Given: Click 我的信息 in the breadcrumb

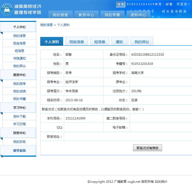Looking at the screenshot, I should [47, 25].
